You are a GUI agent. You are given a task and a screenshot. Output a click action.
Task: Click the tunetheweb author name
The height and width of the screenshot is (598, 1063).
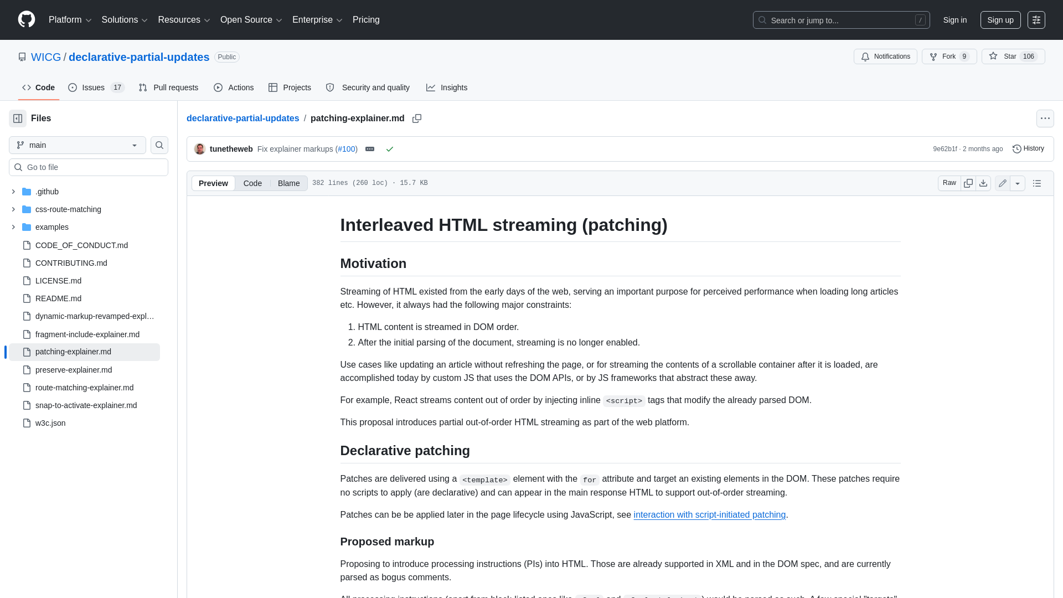[231, 149]
